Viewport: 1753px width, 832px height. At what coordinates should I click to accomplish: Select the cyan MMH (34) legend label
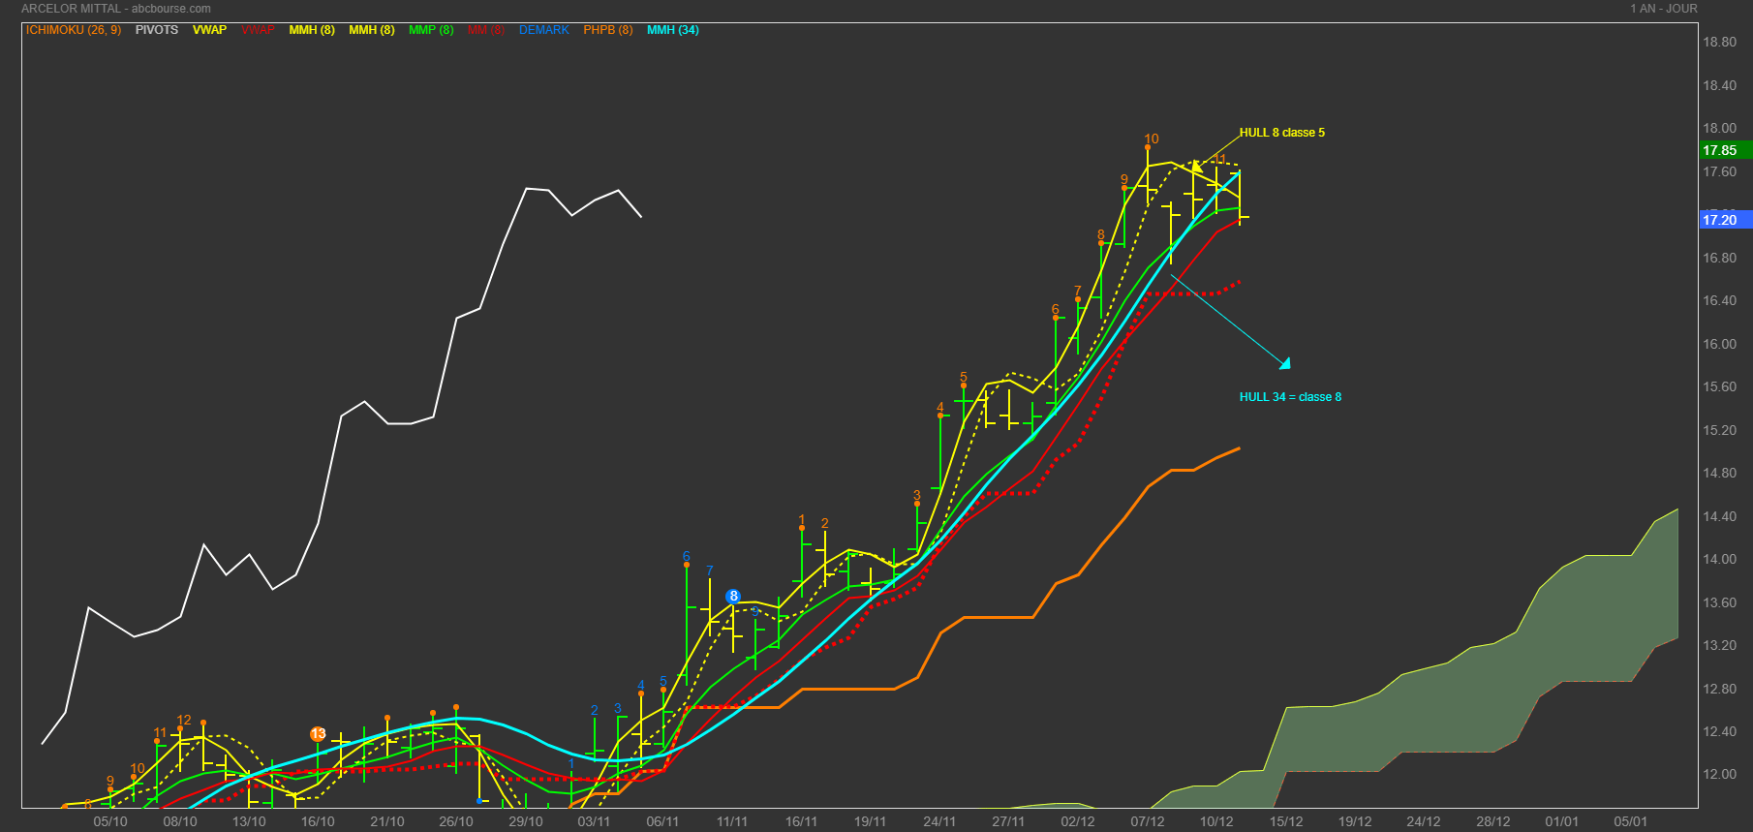click(x=673, y=30)
